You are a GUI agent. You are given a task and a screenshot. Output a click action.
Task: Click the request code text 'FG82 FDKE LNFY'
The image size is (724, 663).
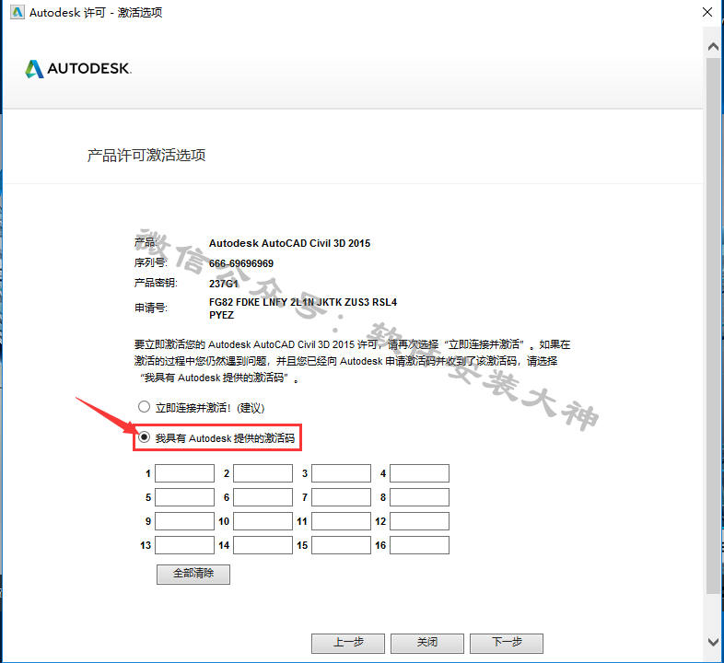pos(248,302)
